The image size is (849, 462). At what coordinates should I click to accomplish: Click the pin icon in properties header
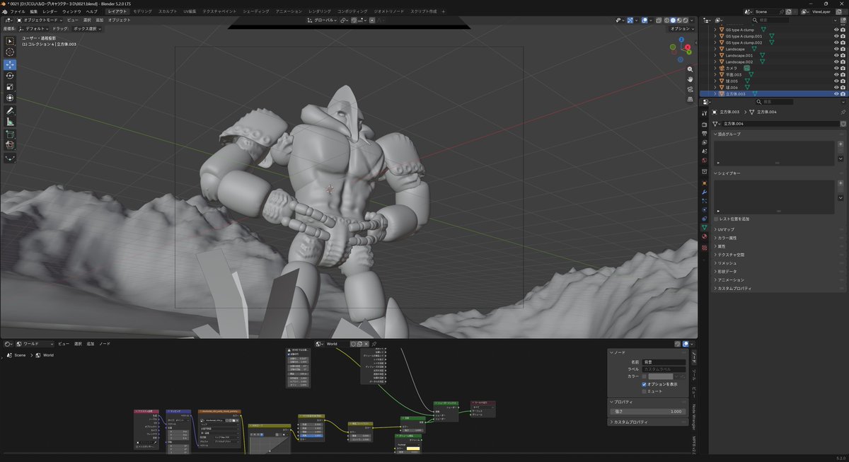[843, 112]
